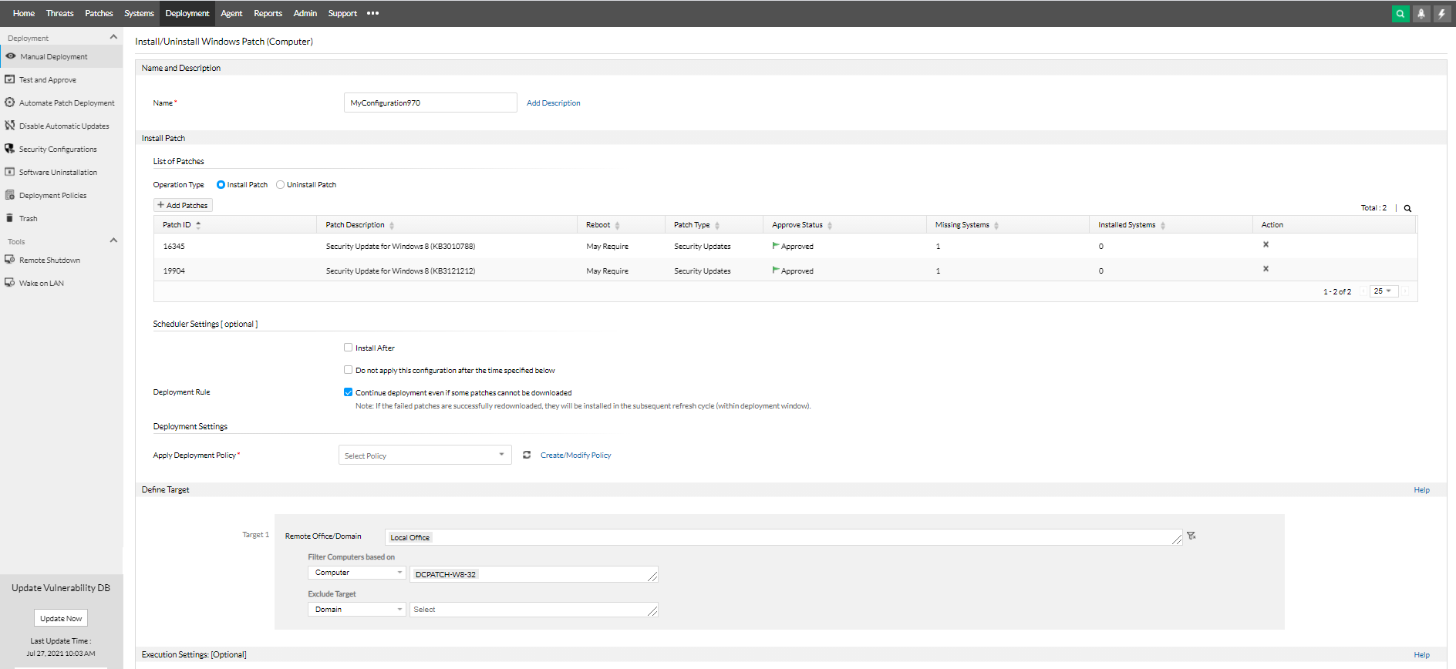
Task: Search the patch list with magnifier icon
Action: (1407, 208)
